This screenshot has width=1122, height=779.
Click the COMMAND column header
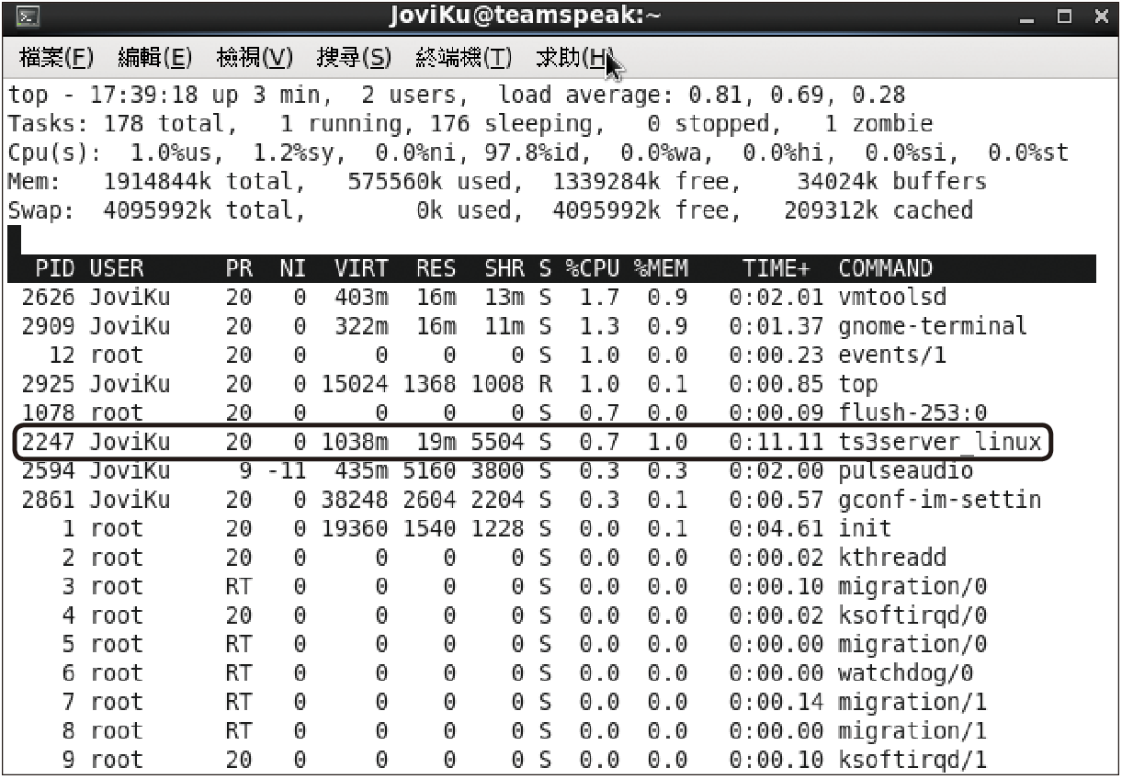click(885, 268)
